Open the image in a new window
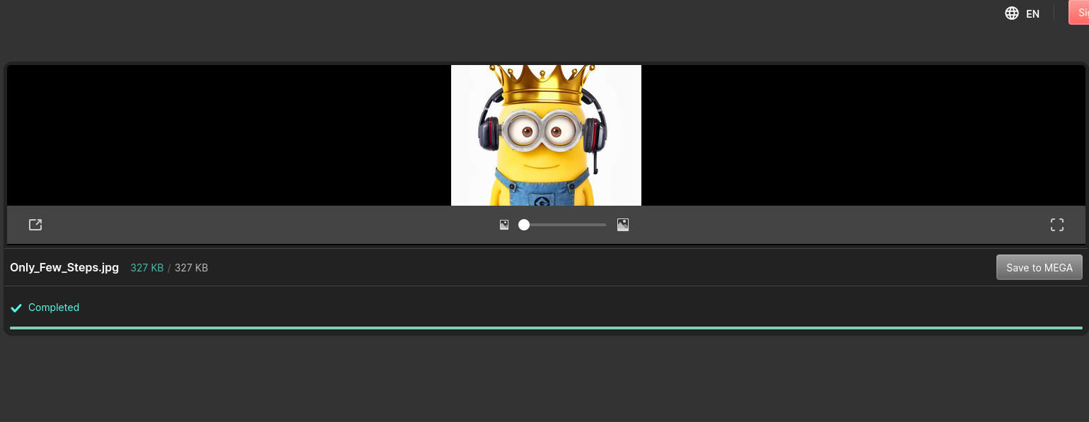 click(35, 225)
